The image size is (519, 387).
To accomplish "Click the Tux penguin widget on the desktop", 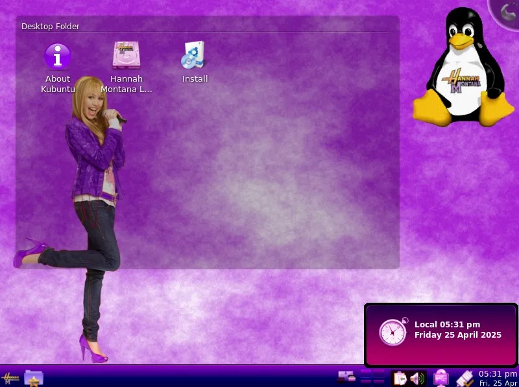I will pos(463,67).
